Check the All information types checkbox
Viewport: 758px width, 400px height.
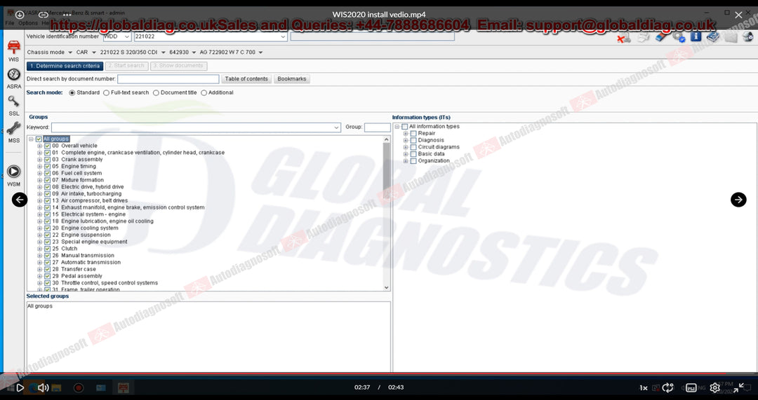405,126
